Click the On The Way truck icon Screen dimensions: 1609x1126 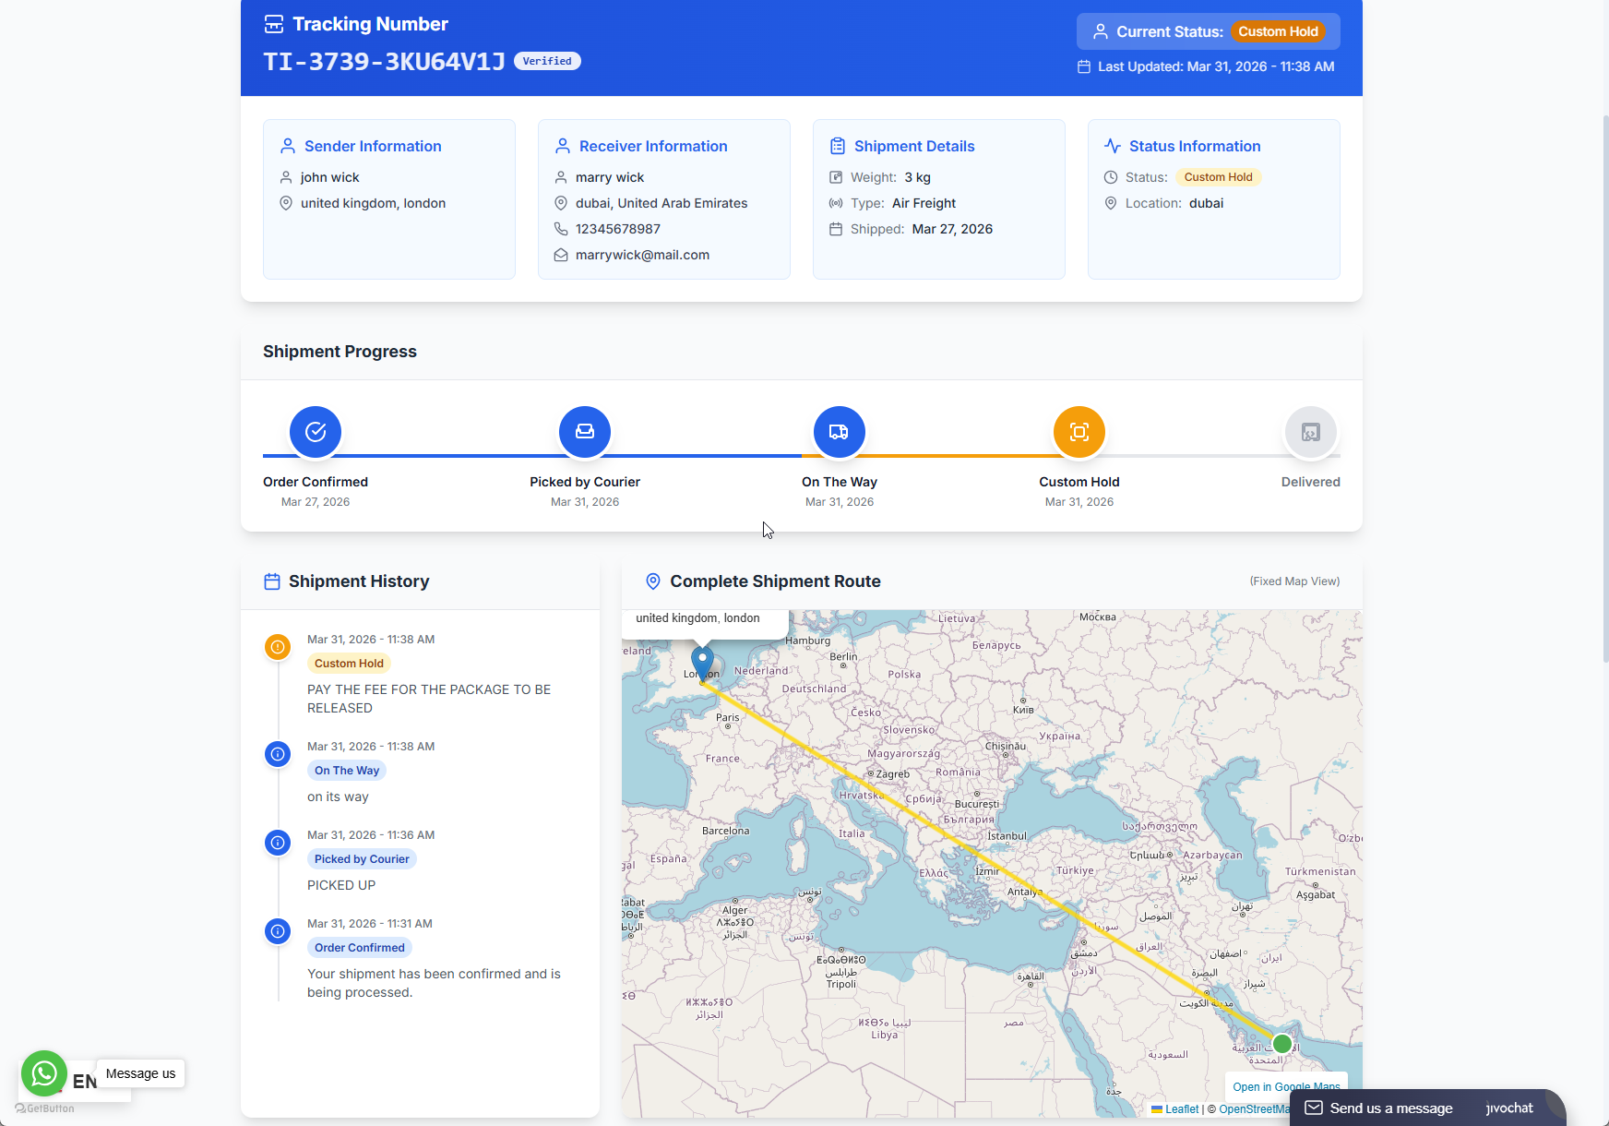(840, 432)
